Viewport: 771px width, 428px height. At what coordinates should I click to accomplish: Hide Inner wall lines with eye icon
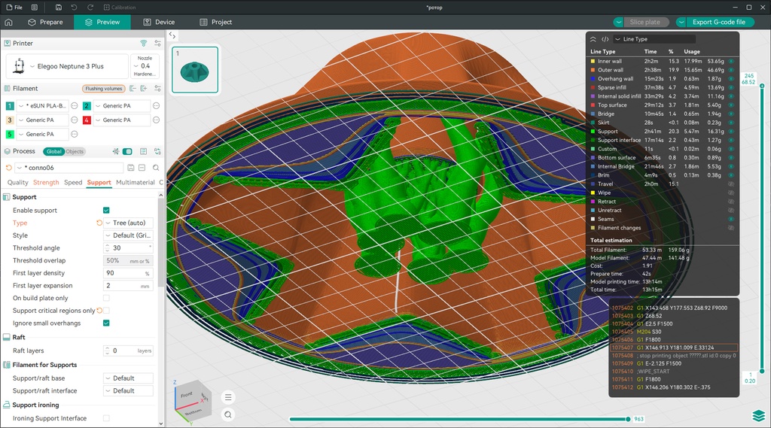731,62
